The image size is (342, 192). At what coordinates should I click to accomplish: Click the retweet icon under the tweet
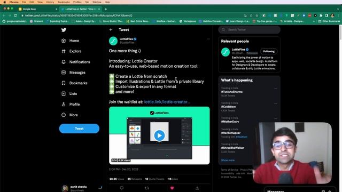click(x=147, y=188)
